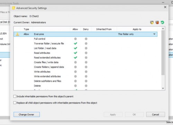The width and height of the screenshot is (173, 125).
Task: Uncheck Allow for Read attributes
Action: 75,53
